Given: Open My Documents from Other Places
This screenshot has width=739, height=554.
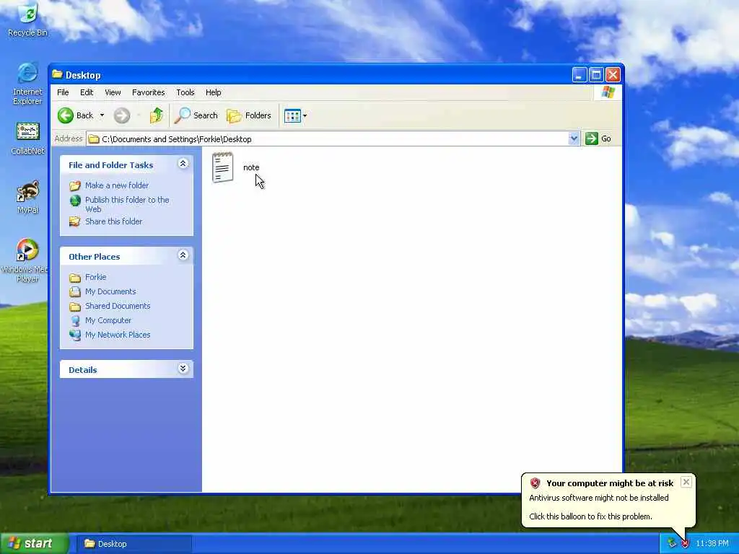Looking at the screenshot, I should (x=110, y=291).
